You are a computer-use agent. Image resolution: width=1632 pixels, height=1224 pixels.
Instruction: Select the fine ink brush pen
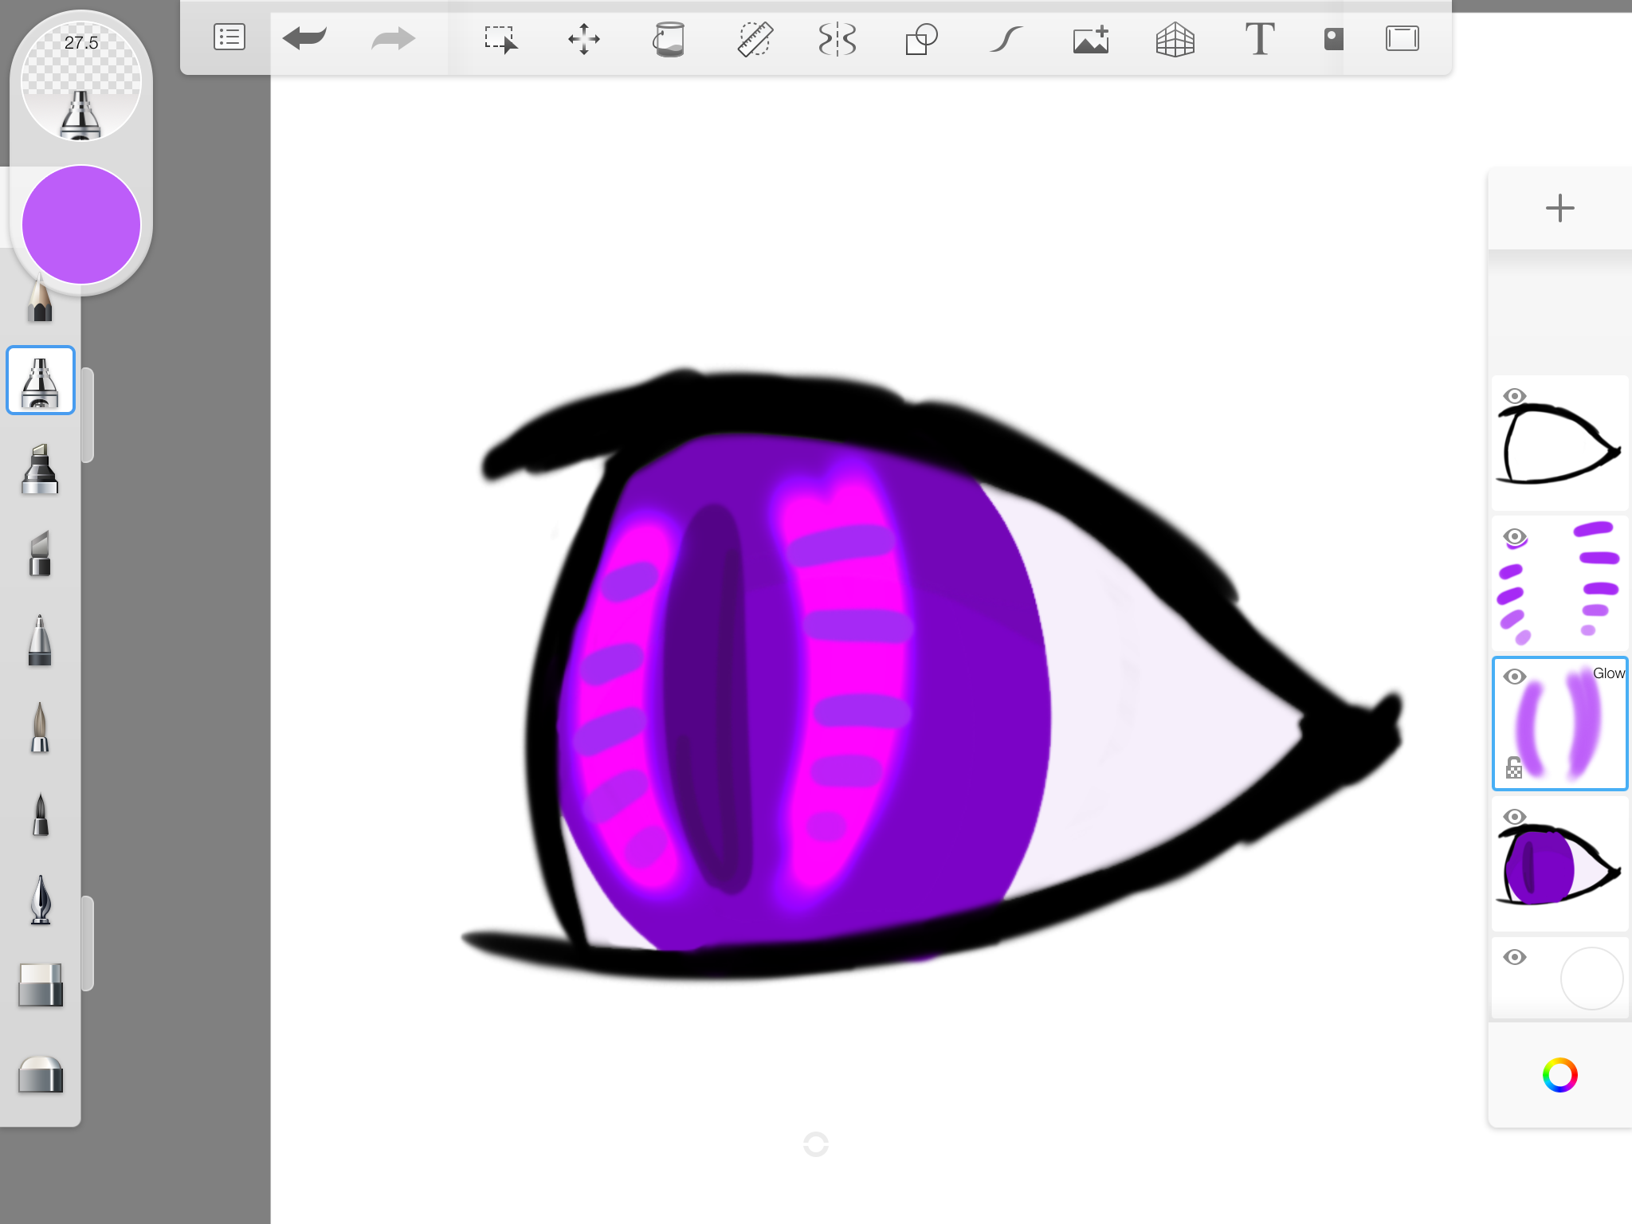coord(40,814)
